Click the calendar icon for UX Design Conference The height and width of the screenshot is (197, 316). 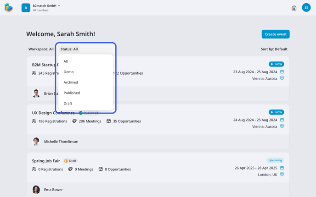click(282, 120)
